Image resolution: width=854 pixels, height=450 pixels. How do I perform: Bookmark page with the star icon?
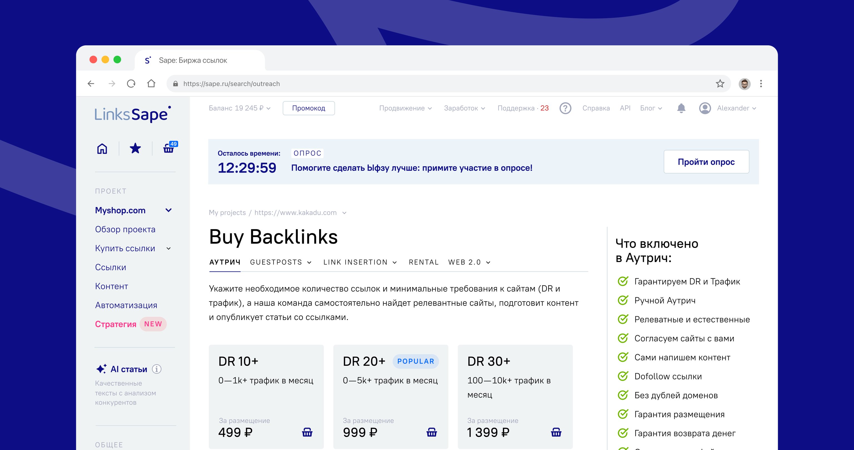[720, 83]
